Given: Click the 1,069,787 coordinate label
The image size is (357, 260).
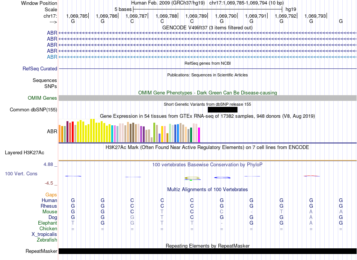Looking at the screenshot, I should tap(136, 16).
